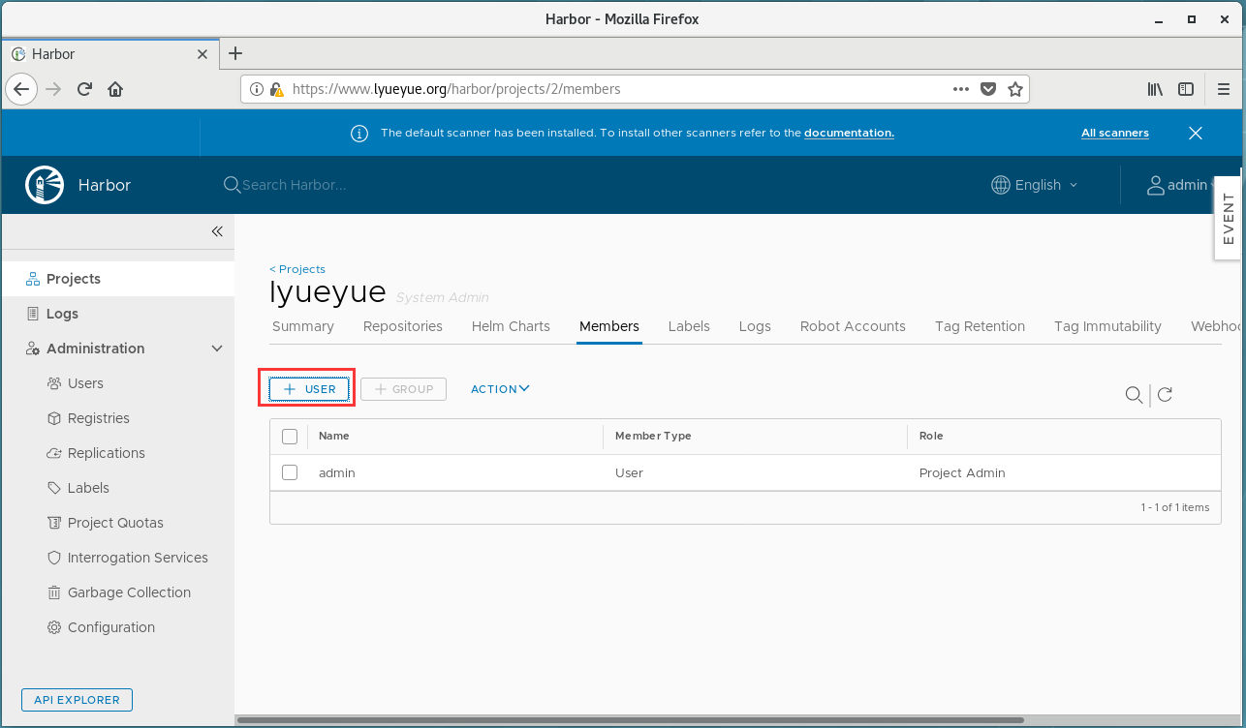Click the Member Type column header
This screenshot has width=1246, height=728.
(653, 437)
